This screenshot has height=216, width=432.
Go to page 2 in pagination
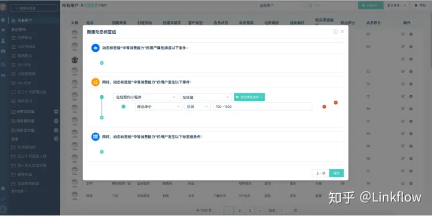tap(239, 210)
